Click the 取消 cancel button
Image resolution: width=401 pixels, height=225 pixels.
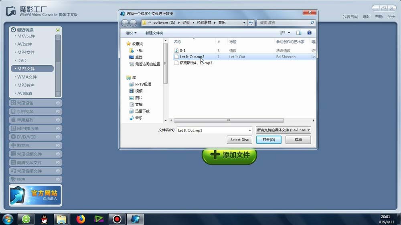(298, 140)
